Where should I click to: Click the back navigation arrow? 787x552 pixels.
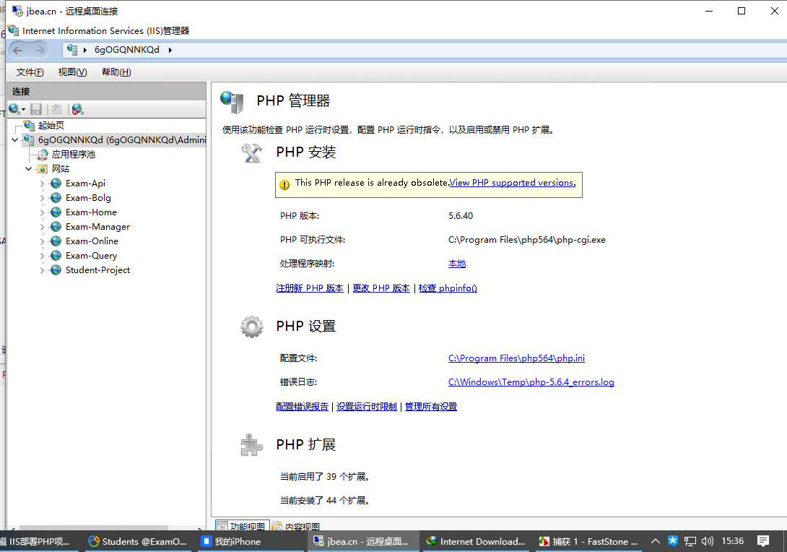click(17, 51)
